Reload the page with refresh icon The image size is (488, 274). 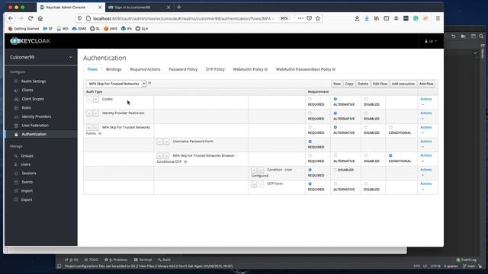[30, 18]
